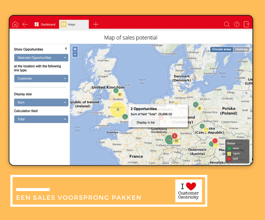Click the Show Opportunities label
Image resolution: width=265 pixels, height=220 pixels.
(29, 49)
